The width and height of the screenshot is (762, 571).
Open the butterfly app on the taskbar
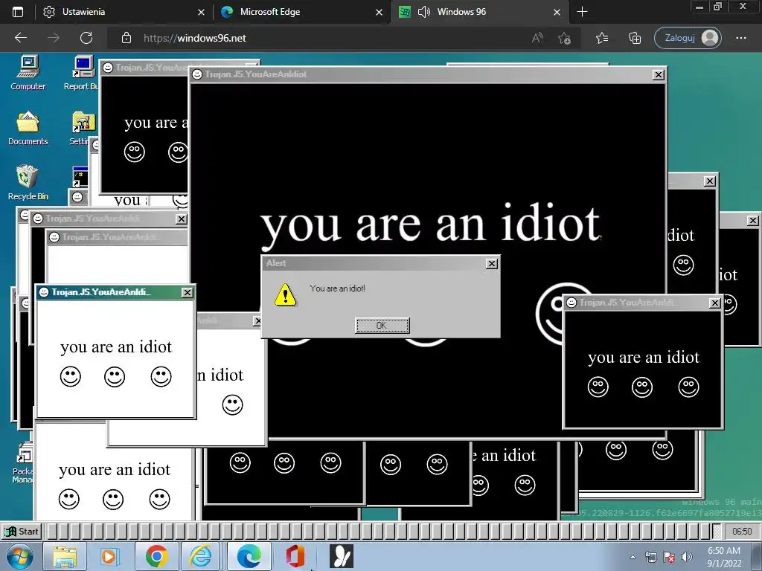click(x=341, y=556)
